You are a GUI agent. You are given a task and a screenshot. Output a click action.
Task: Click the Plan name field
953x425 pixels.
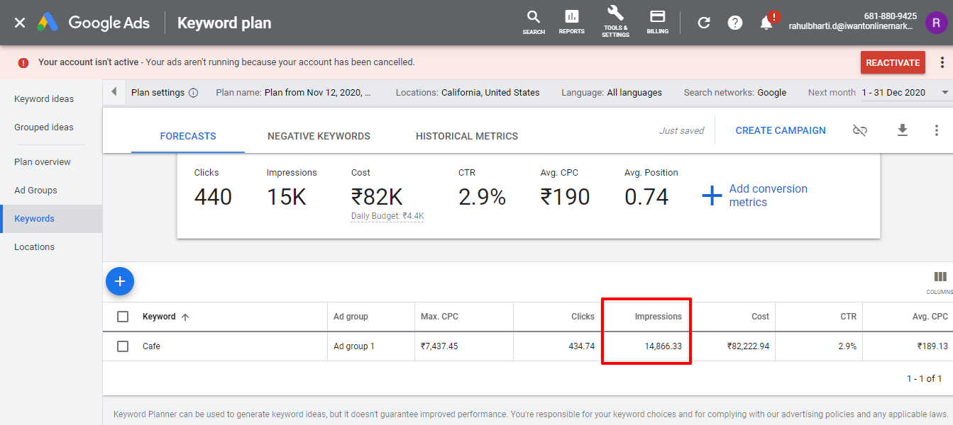coord(293,93)
